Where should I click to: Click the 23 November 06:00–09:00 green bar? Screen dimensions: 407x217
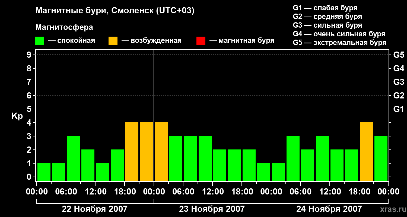(190, 158)
